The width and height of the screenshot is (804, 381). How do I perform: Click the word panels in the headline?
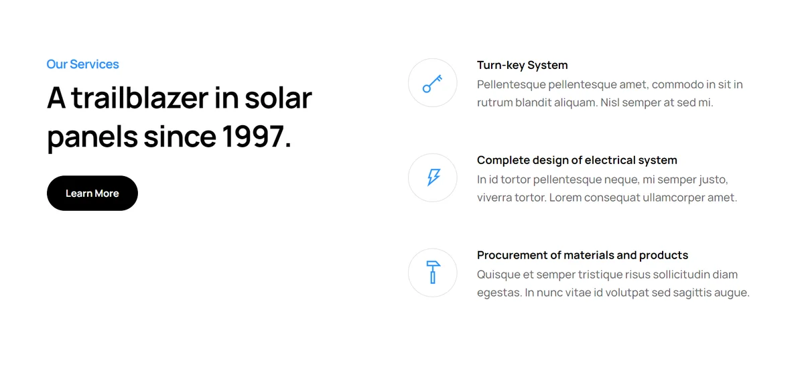[x=92, y=137]
